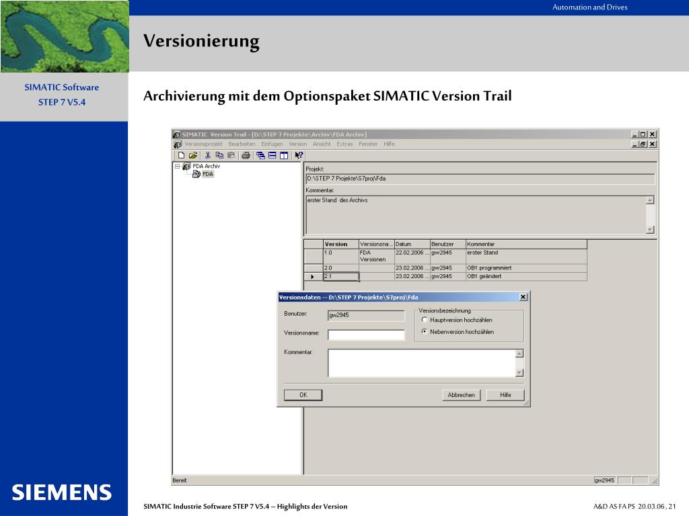Click the context Help arrow-question icon

299,155
